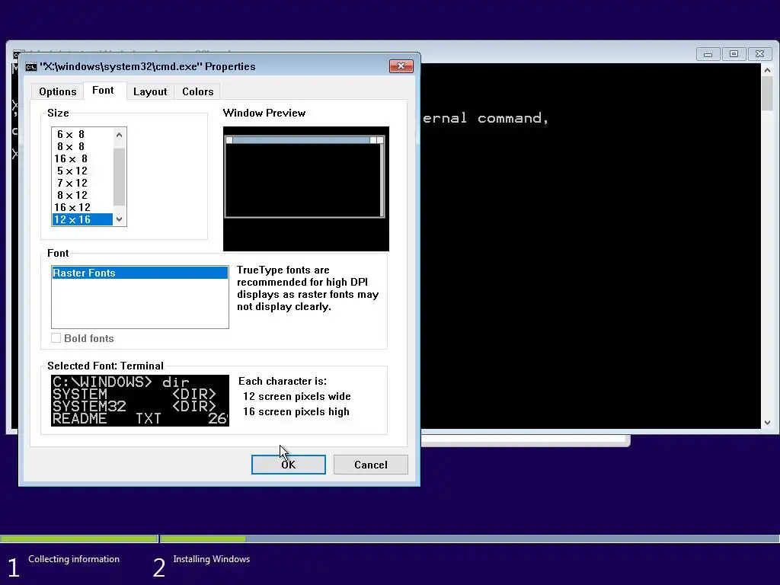Viewport: 780px width, 585px height.
Task: Click the Selected Font sample preview
Action: (140, 401)
